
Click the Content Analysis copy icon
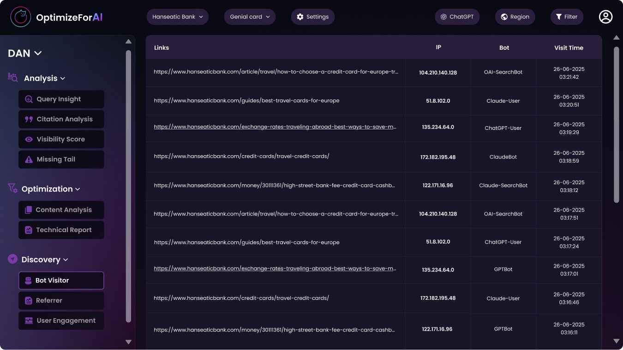[28, 210]
